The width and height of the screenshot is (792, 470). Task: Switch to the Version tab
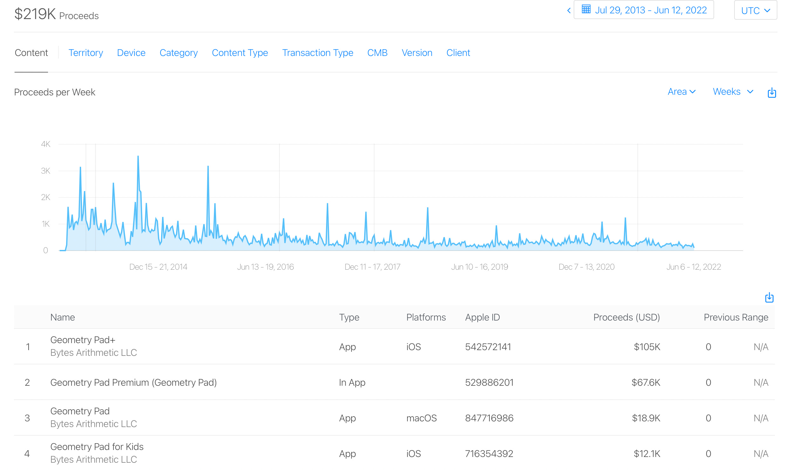coord(417,53)
